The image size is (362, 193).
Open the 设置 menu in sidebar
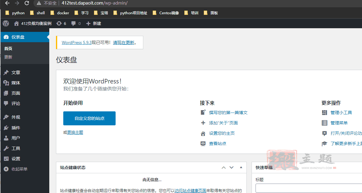(x=24, y=159)
